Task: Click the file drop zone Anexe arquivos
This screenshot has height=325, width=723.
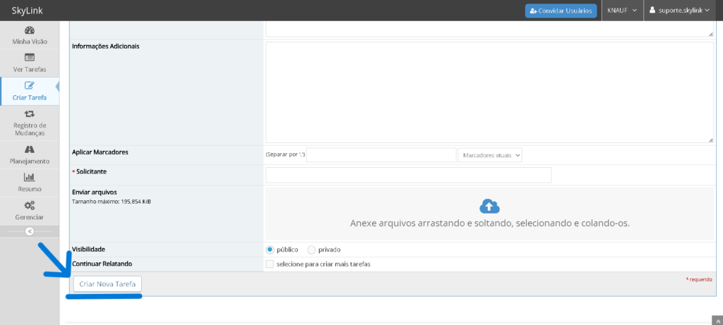Action: [x=490, y=214]
